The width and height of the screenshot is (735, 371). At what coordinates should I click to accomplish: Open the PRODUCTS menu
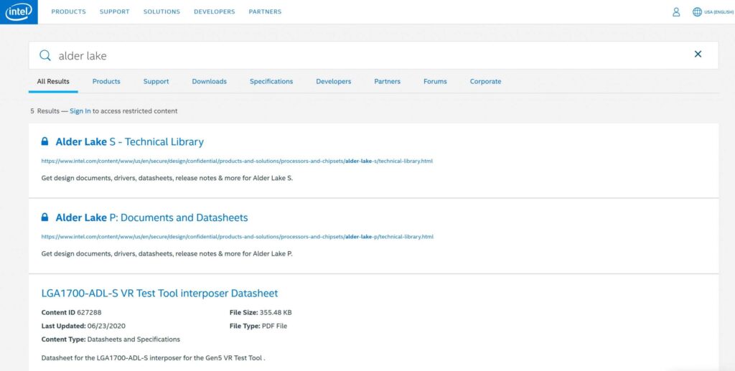(x=68, y=11)
